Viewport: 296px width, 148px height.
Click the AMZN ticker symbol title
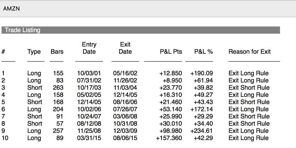[x=11, y=9]
